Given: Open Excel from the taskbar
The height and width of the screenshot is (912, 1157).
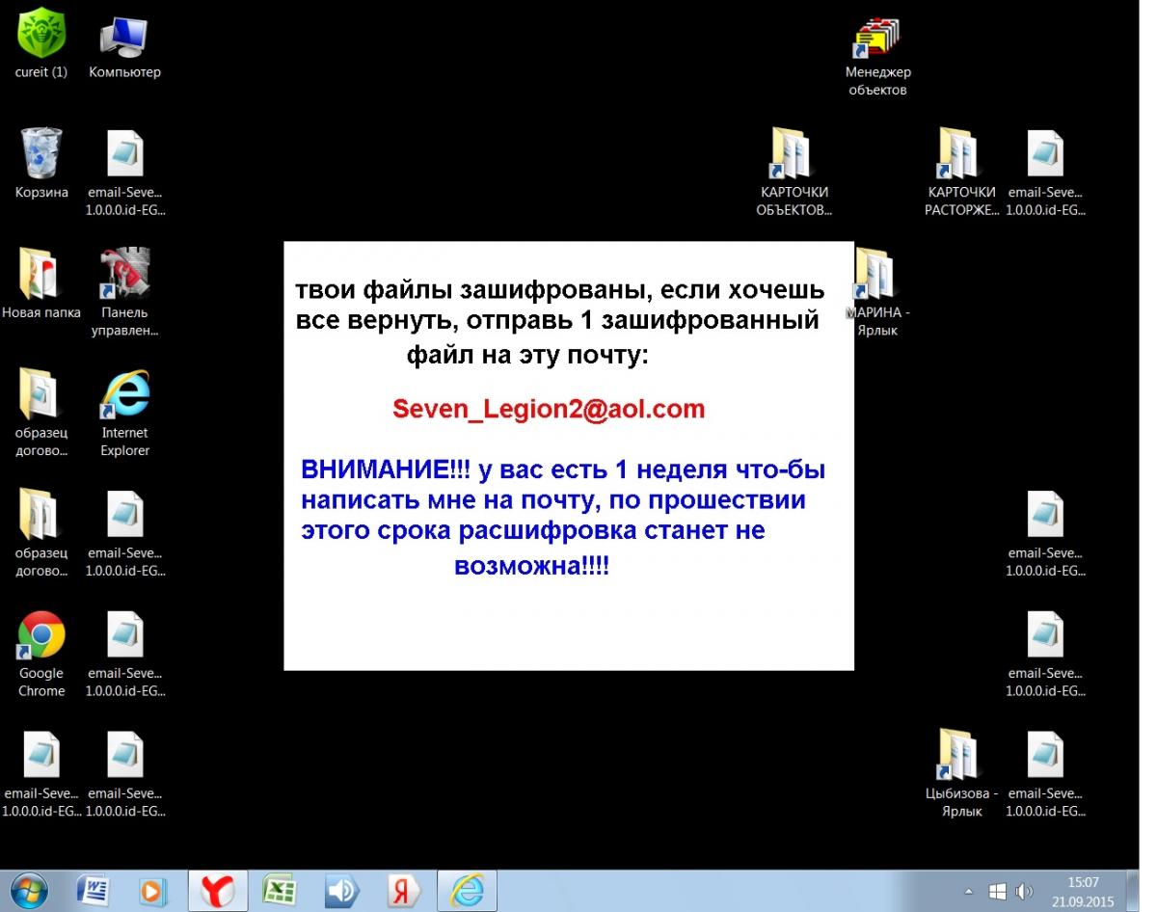Looking at the screenshot, I should (280, 891).
